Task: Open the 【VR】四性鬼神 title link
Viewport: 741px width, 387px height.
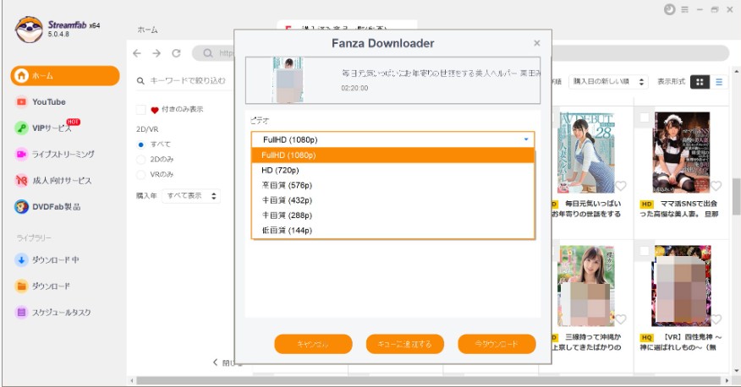Action: click(681, 342)
